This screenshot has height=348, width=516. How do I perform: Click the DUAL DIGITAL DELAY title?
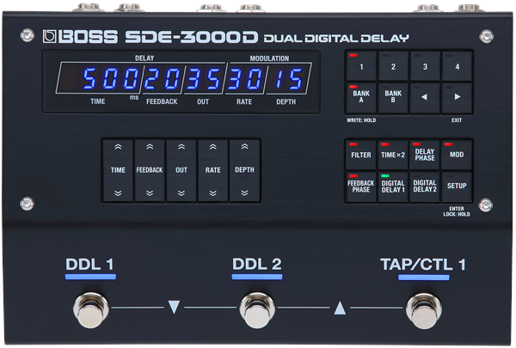(336, 38)
